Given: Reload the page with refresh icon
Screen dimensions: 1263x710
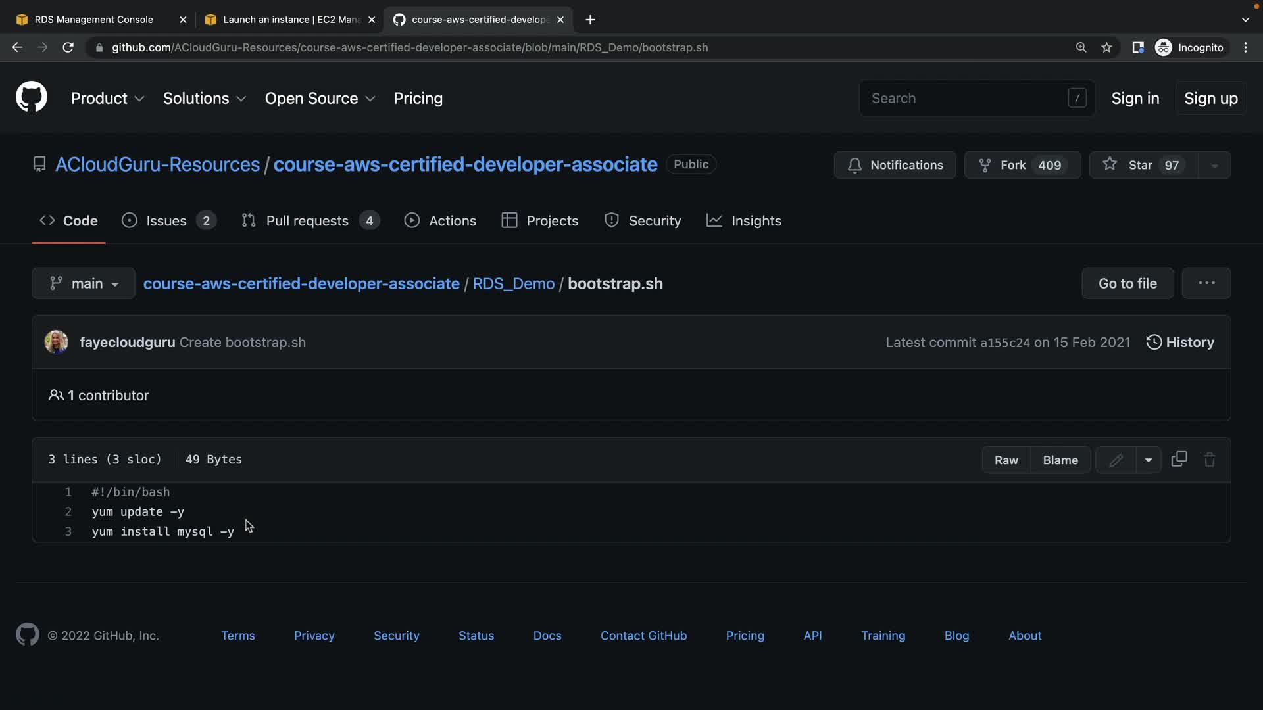Looking at the screenshot, I should pos(68,47).
